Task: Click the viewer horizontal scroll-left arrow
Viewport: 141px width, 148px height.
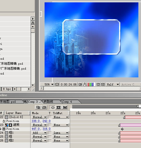Action: click(41, 88)
